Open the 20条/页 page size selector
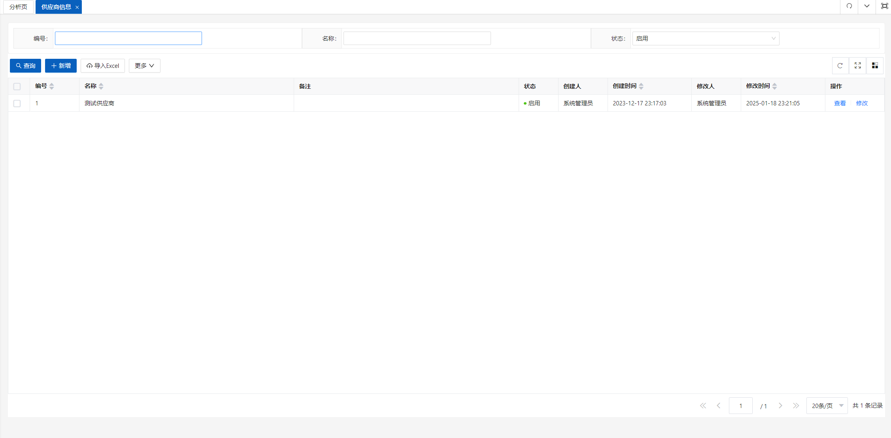Screen dimensions: 891x438 pyautogui.click(x=827, y=406)
